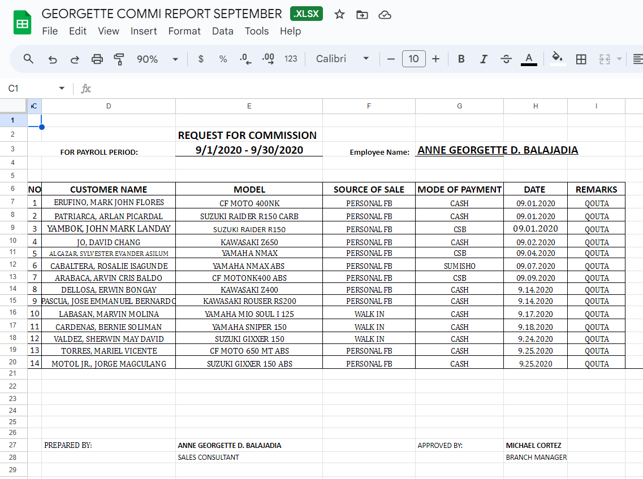Select the ANNE GEORGETTE D. BALAJADIA employee name
The width and height of the screenshot is (643, 479).
point(498,150)
